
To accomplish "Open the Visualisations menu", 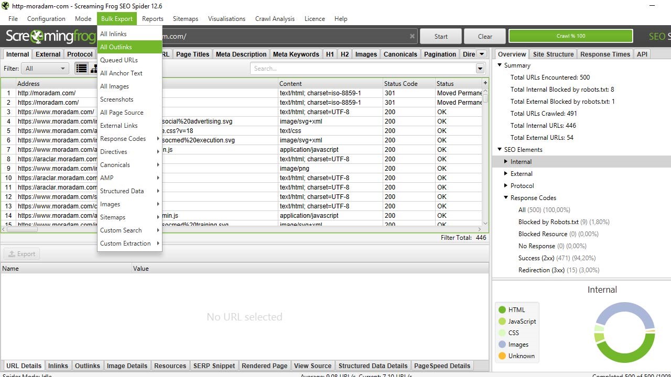I will click(226, 19).
